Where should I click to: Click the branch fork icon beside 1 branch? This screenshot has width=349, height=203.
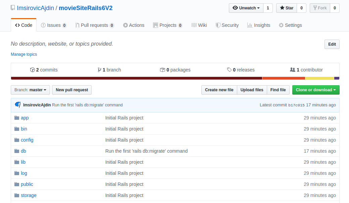point(99,70)
